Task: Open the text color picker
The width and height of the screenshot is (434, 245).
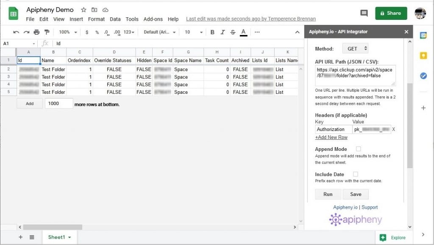Action: pos(242,32)
